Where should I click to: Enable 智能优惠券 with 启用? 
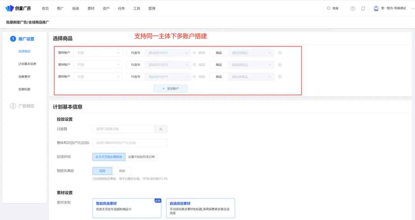coord(102,171)
